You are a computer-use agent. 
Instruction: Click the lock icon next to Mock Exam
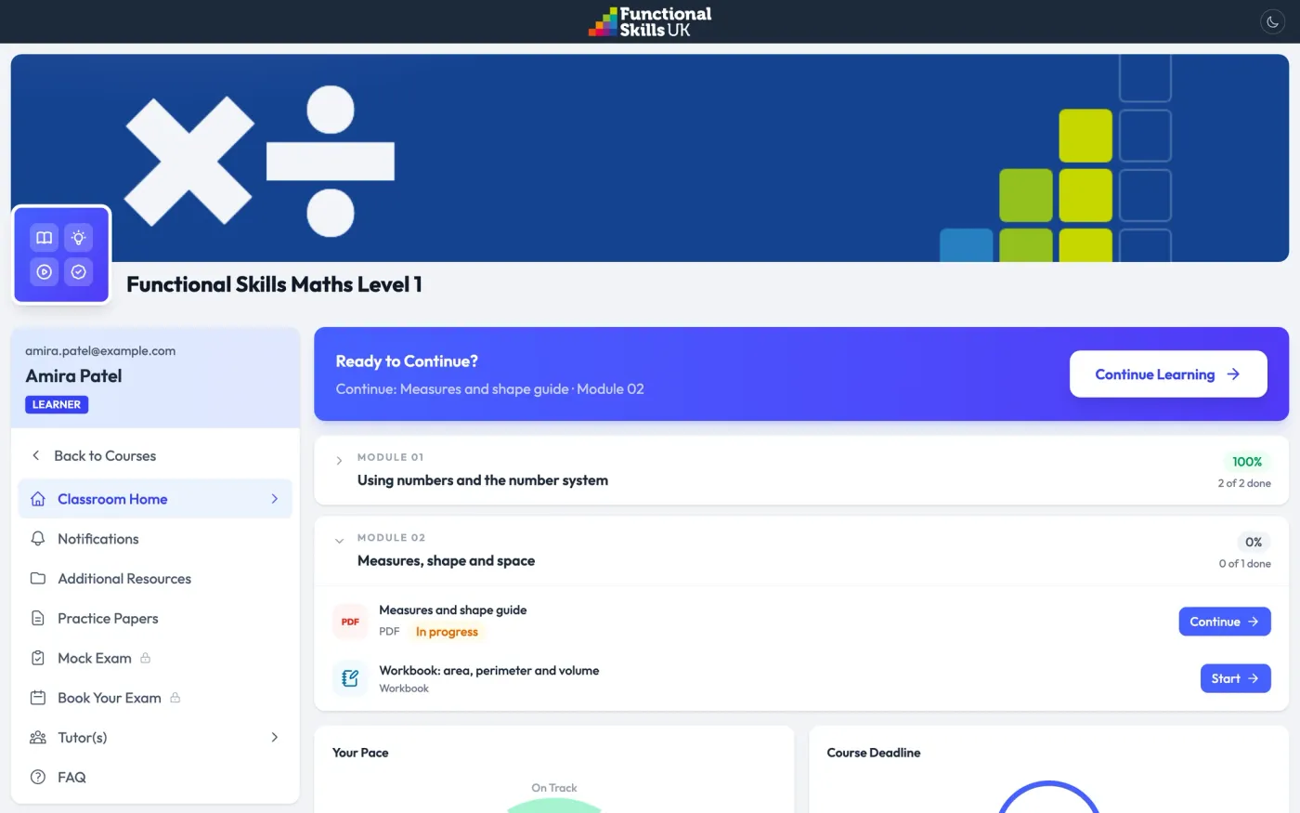coord(146,658)
